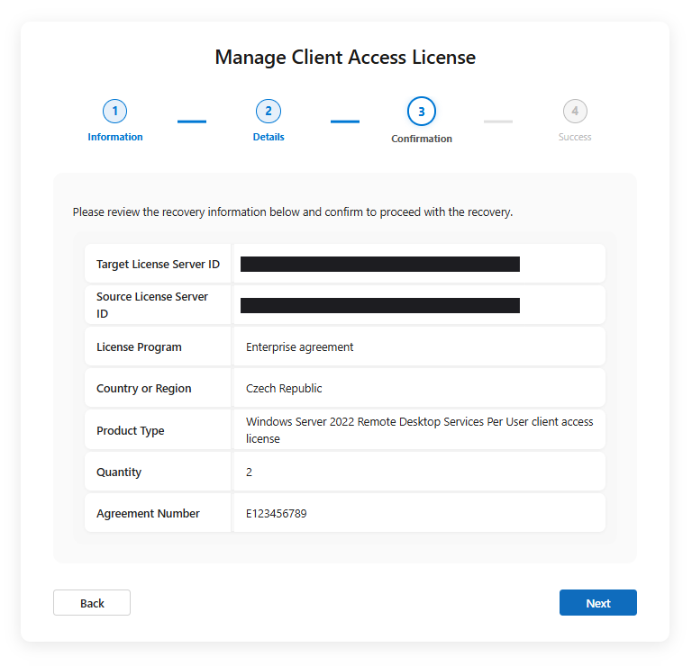Click the Success step label
Image resolution: width=692 pixels, height=666 pixels.
coord(575,137)
